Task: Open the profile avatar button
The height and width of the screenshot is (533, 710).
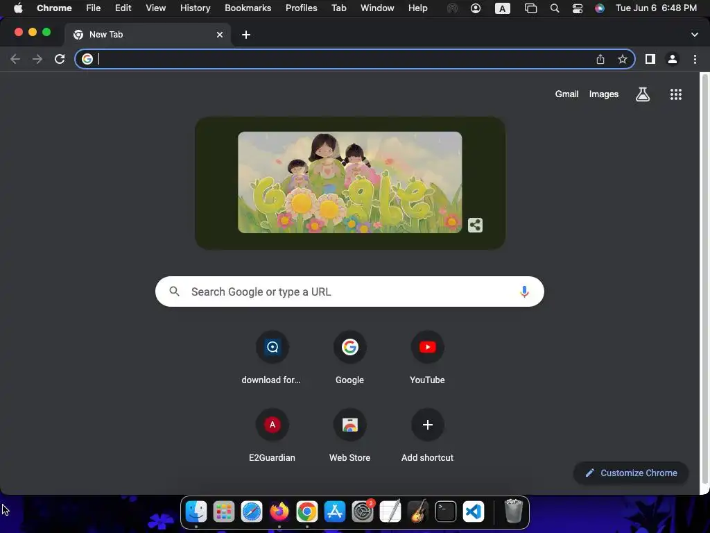Action: click(673, 59)
